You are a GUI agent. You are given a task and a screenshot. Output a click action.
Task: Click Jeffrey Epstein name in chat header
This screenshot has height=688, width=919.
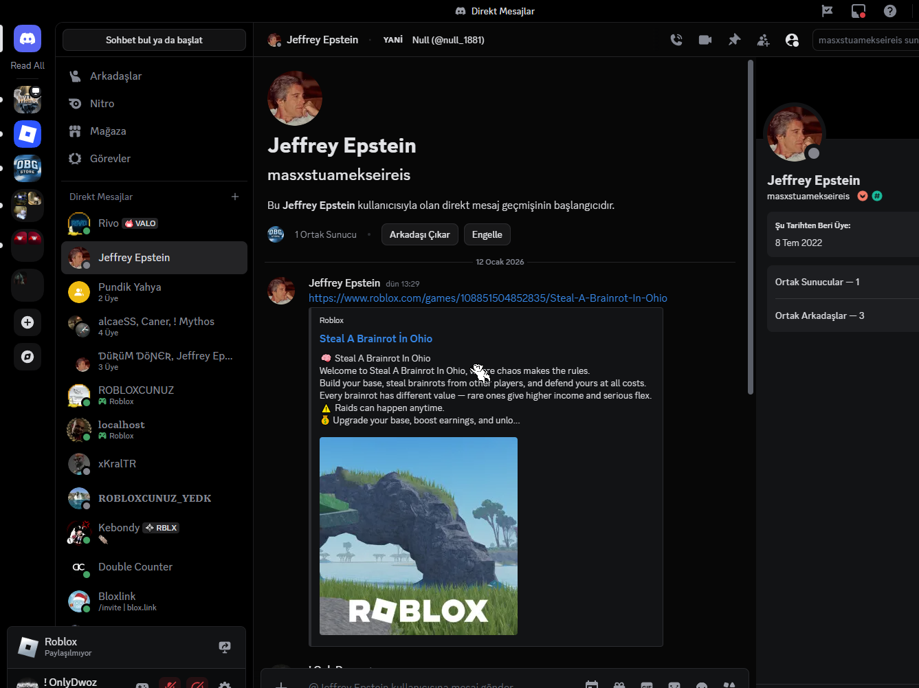[322, 40]
